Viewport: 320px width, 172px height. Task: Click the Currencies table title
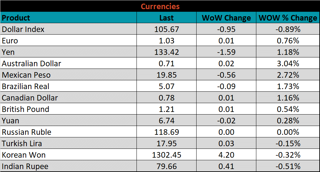tap(160, 6)
